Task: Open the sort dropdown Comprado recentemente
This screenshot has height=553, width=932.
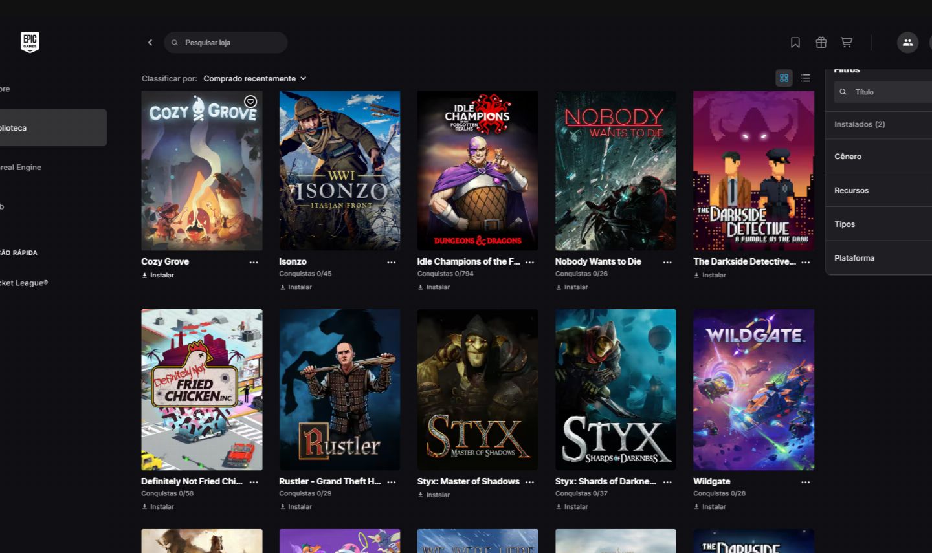Action: pos(255,78)
